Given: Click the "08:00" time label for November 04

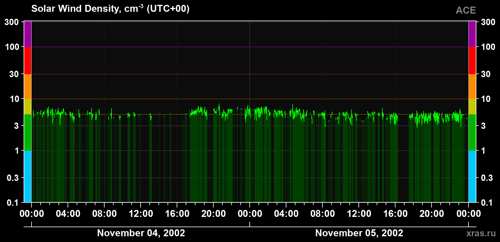Looking at the screenshot, I should (x=105, y=214).
